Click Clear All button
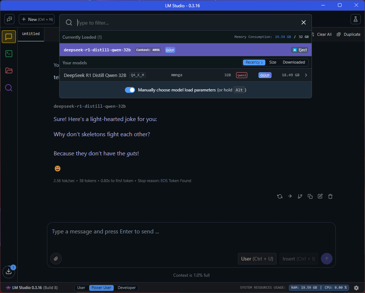 point(322,34)
